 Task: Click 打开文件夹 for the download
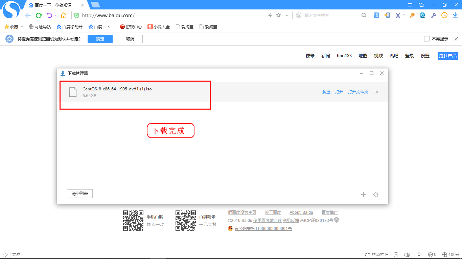358,92
